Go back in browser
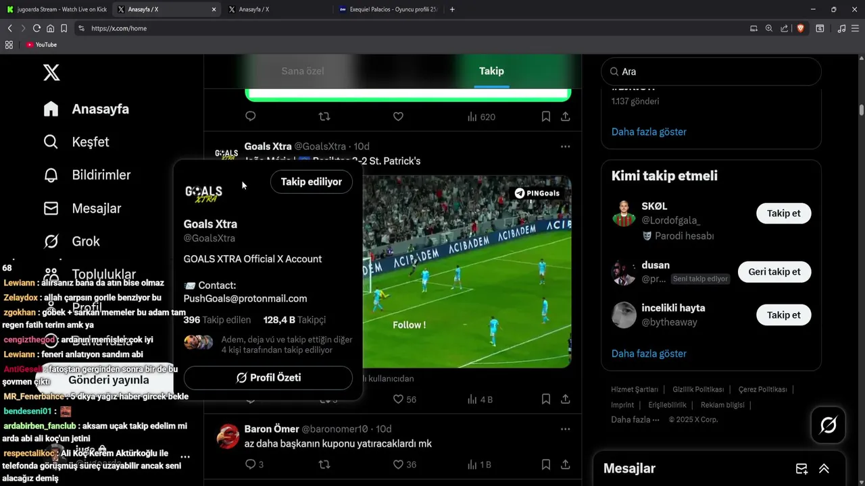This screenshot has width=865, height=486. point(9,28)
